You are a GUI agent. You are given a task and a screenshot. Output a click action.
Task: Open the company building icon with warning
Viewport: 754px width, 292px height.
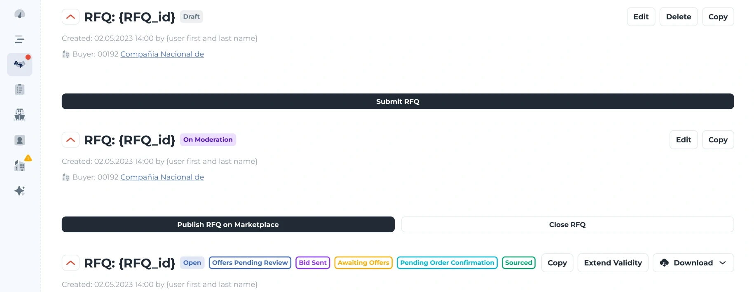point(19,165)
